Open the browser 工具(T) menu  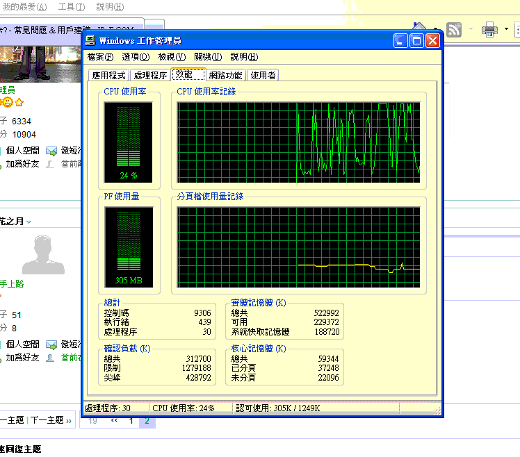(72, 7)
